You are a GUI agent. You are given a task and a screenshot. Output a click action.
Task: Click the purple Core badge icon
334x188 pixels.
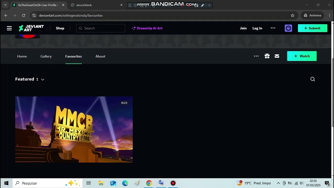tap(288, 28)
